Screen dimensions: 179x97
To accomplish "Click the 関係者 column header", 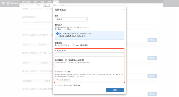I will pyautogui.click(x=26, y=45).
